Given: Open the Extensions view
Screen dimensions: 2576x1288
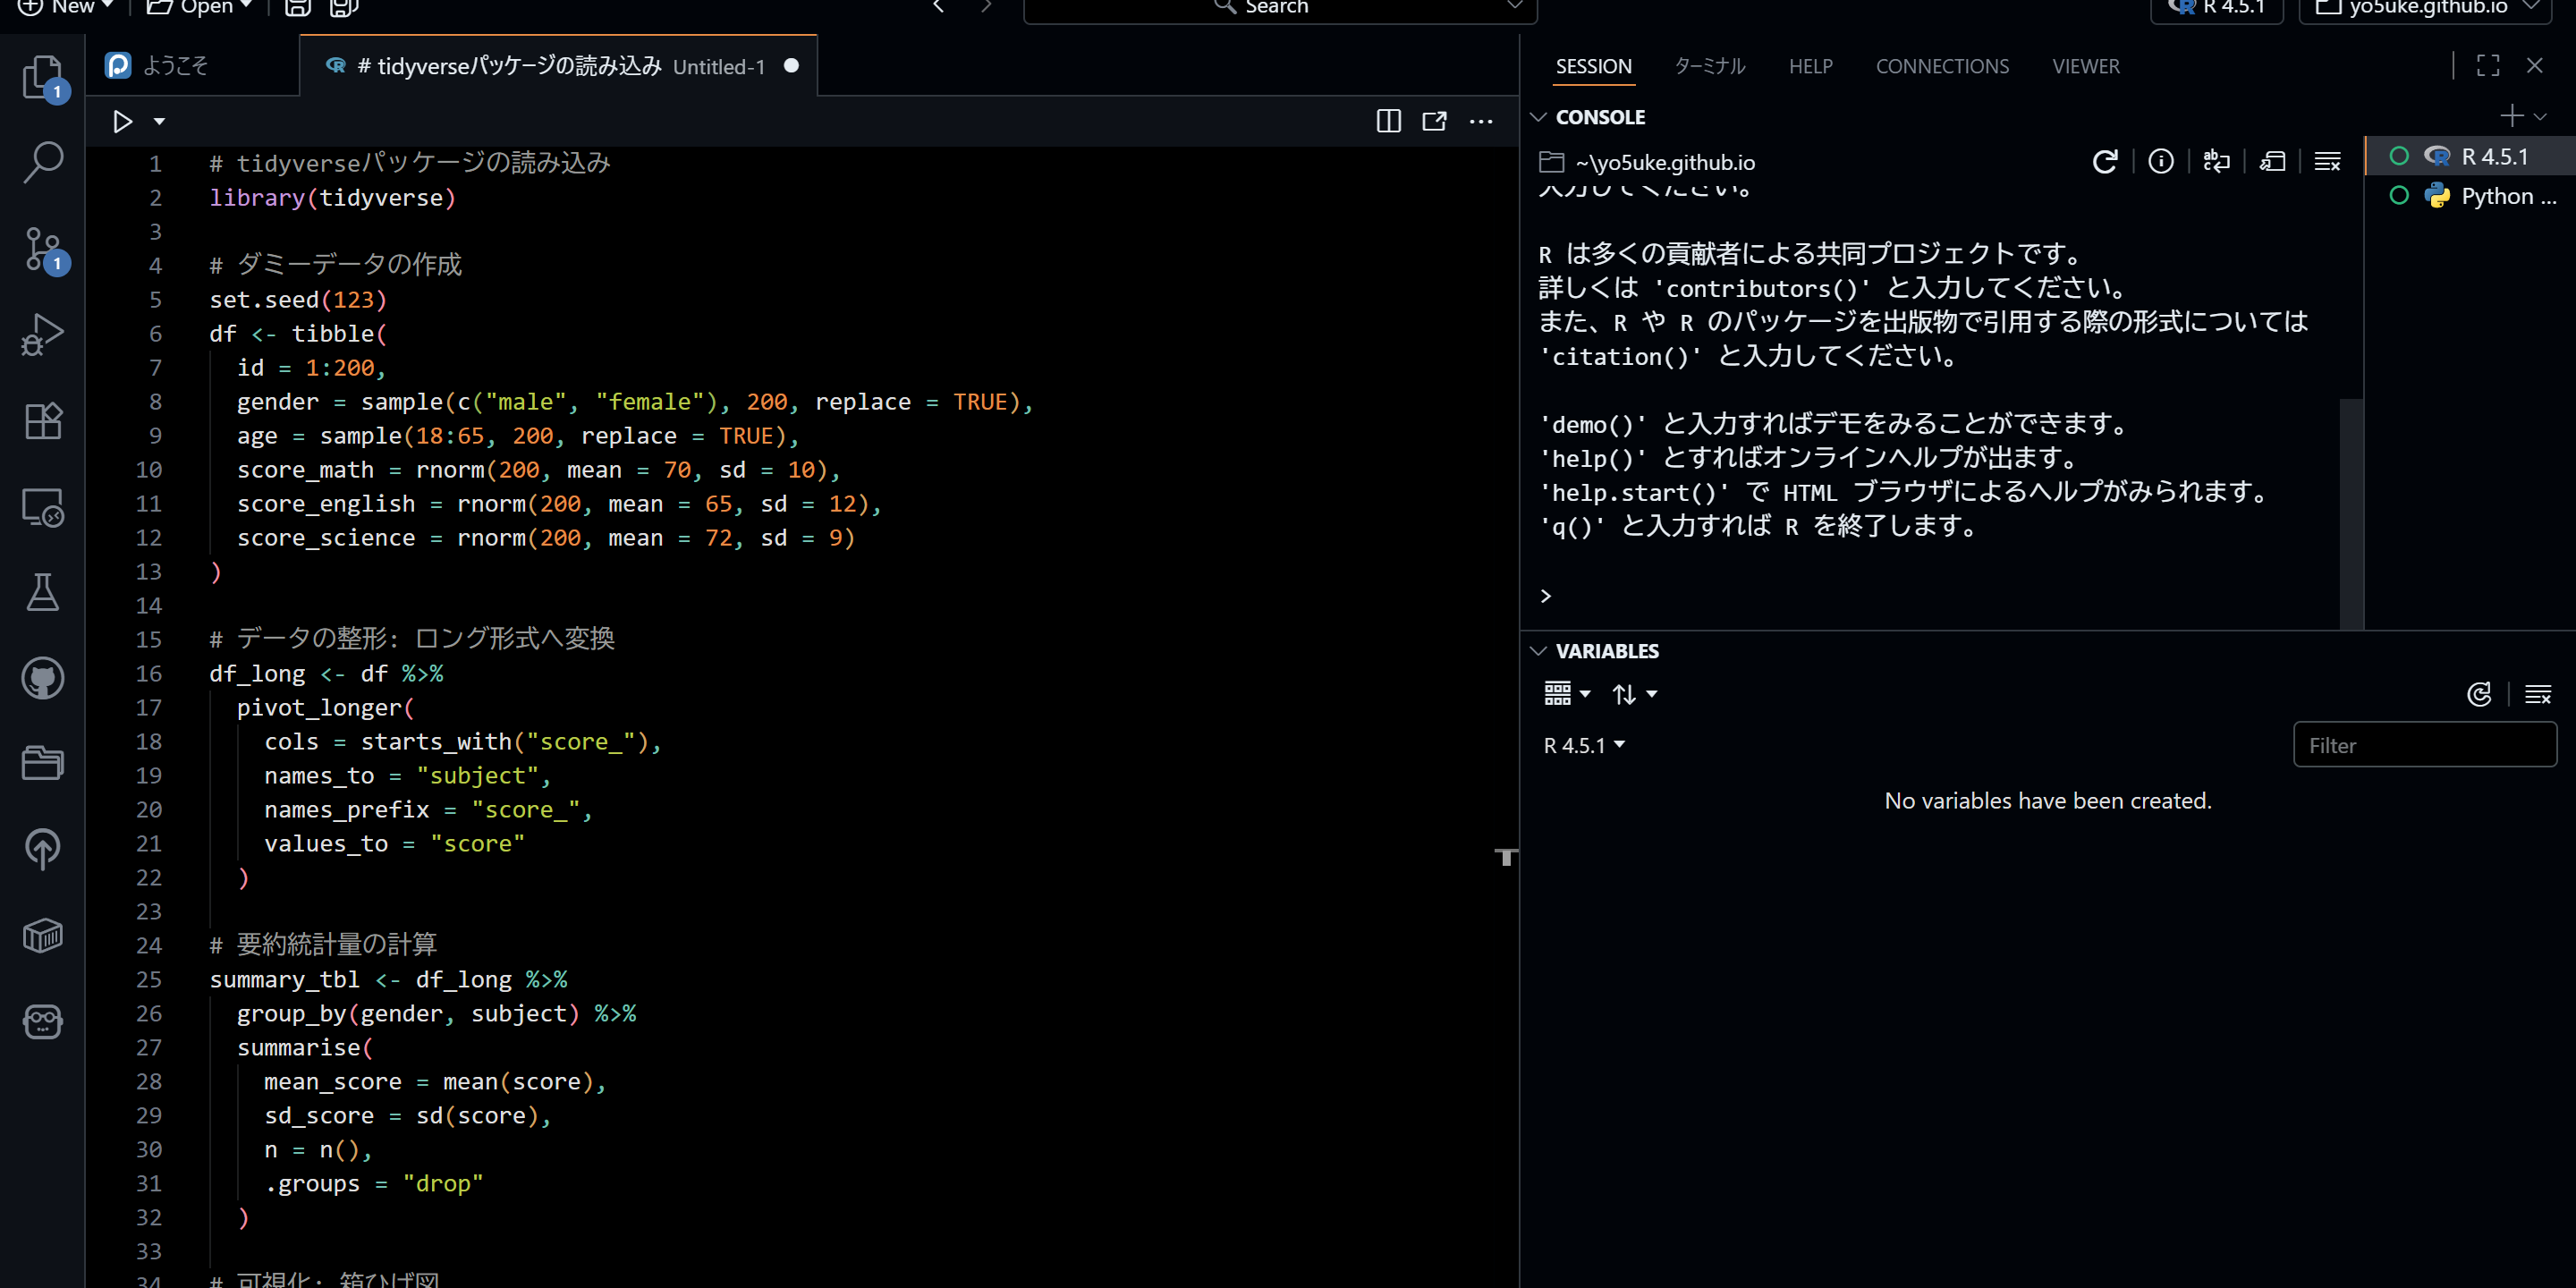Looking at the screenshot, I should pyautogui.click(x=42, y=421).
